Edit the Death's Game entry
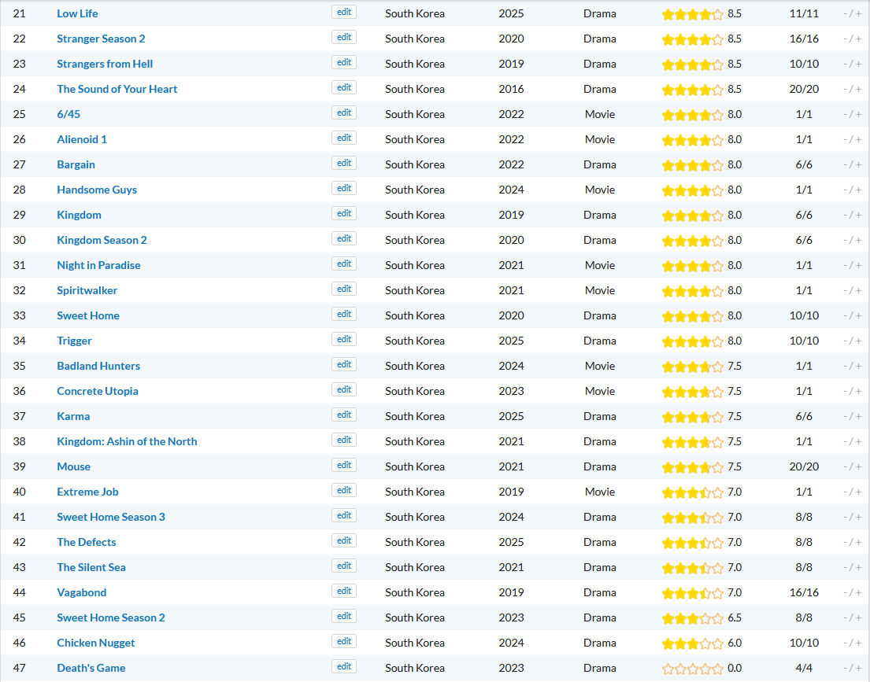Image resolution: width=870 pixels, height=682 pixels. (344, 666)
